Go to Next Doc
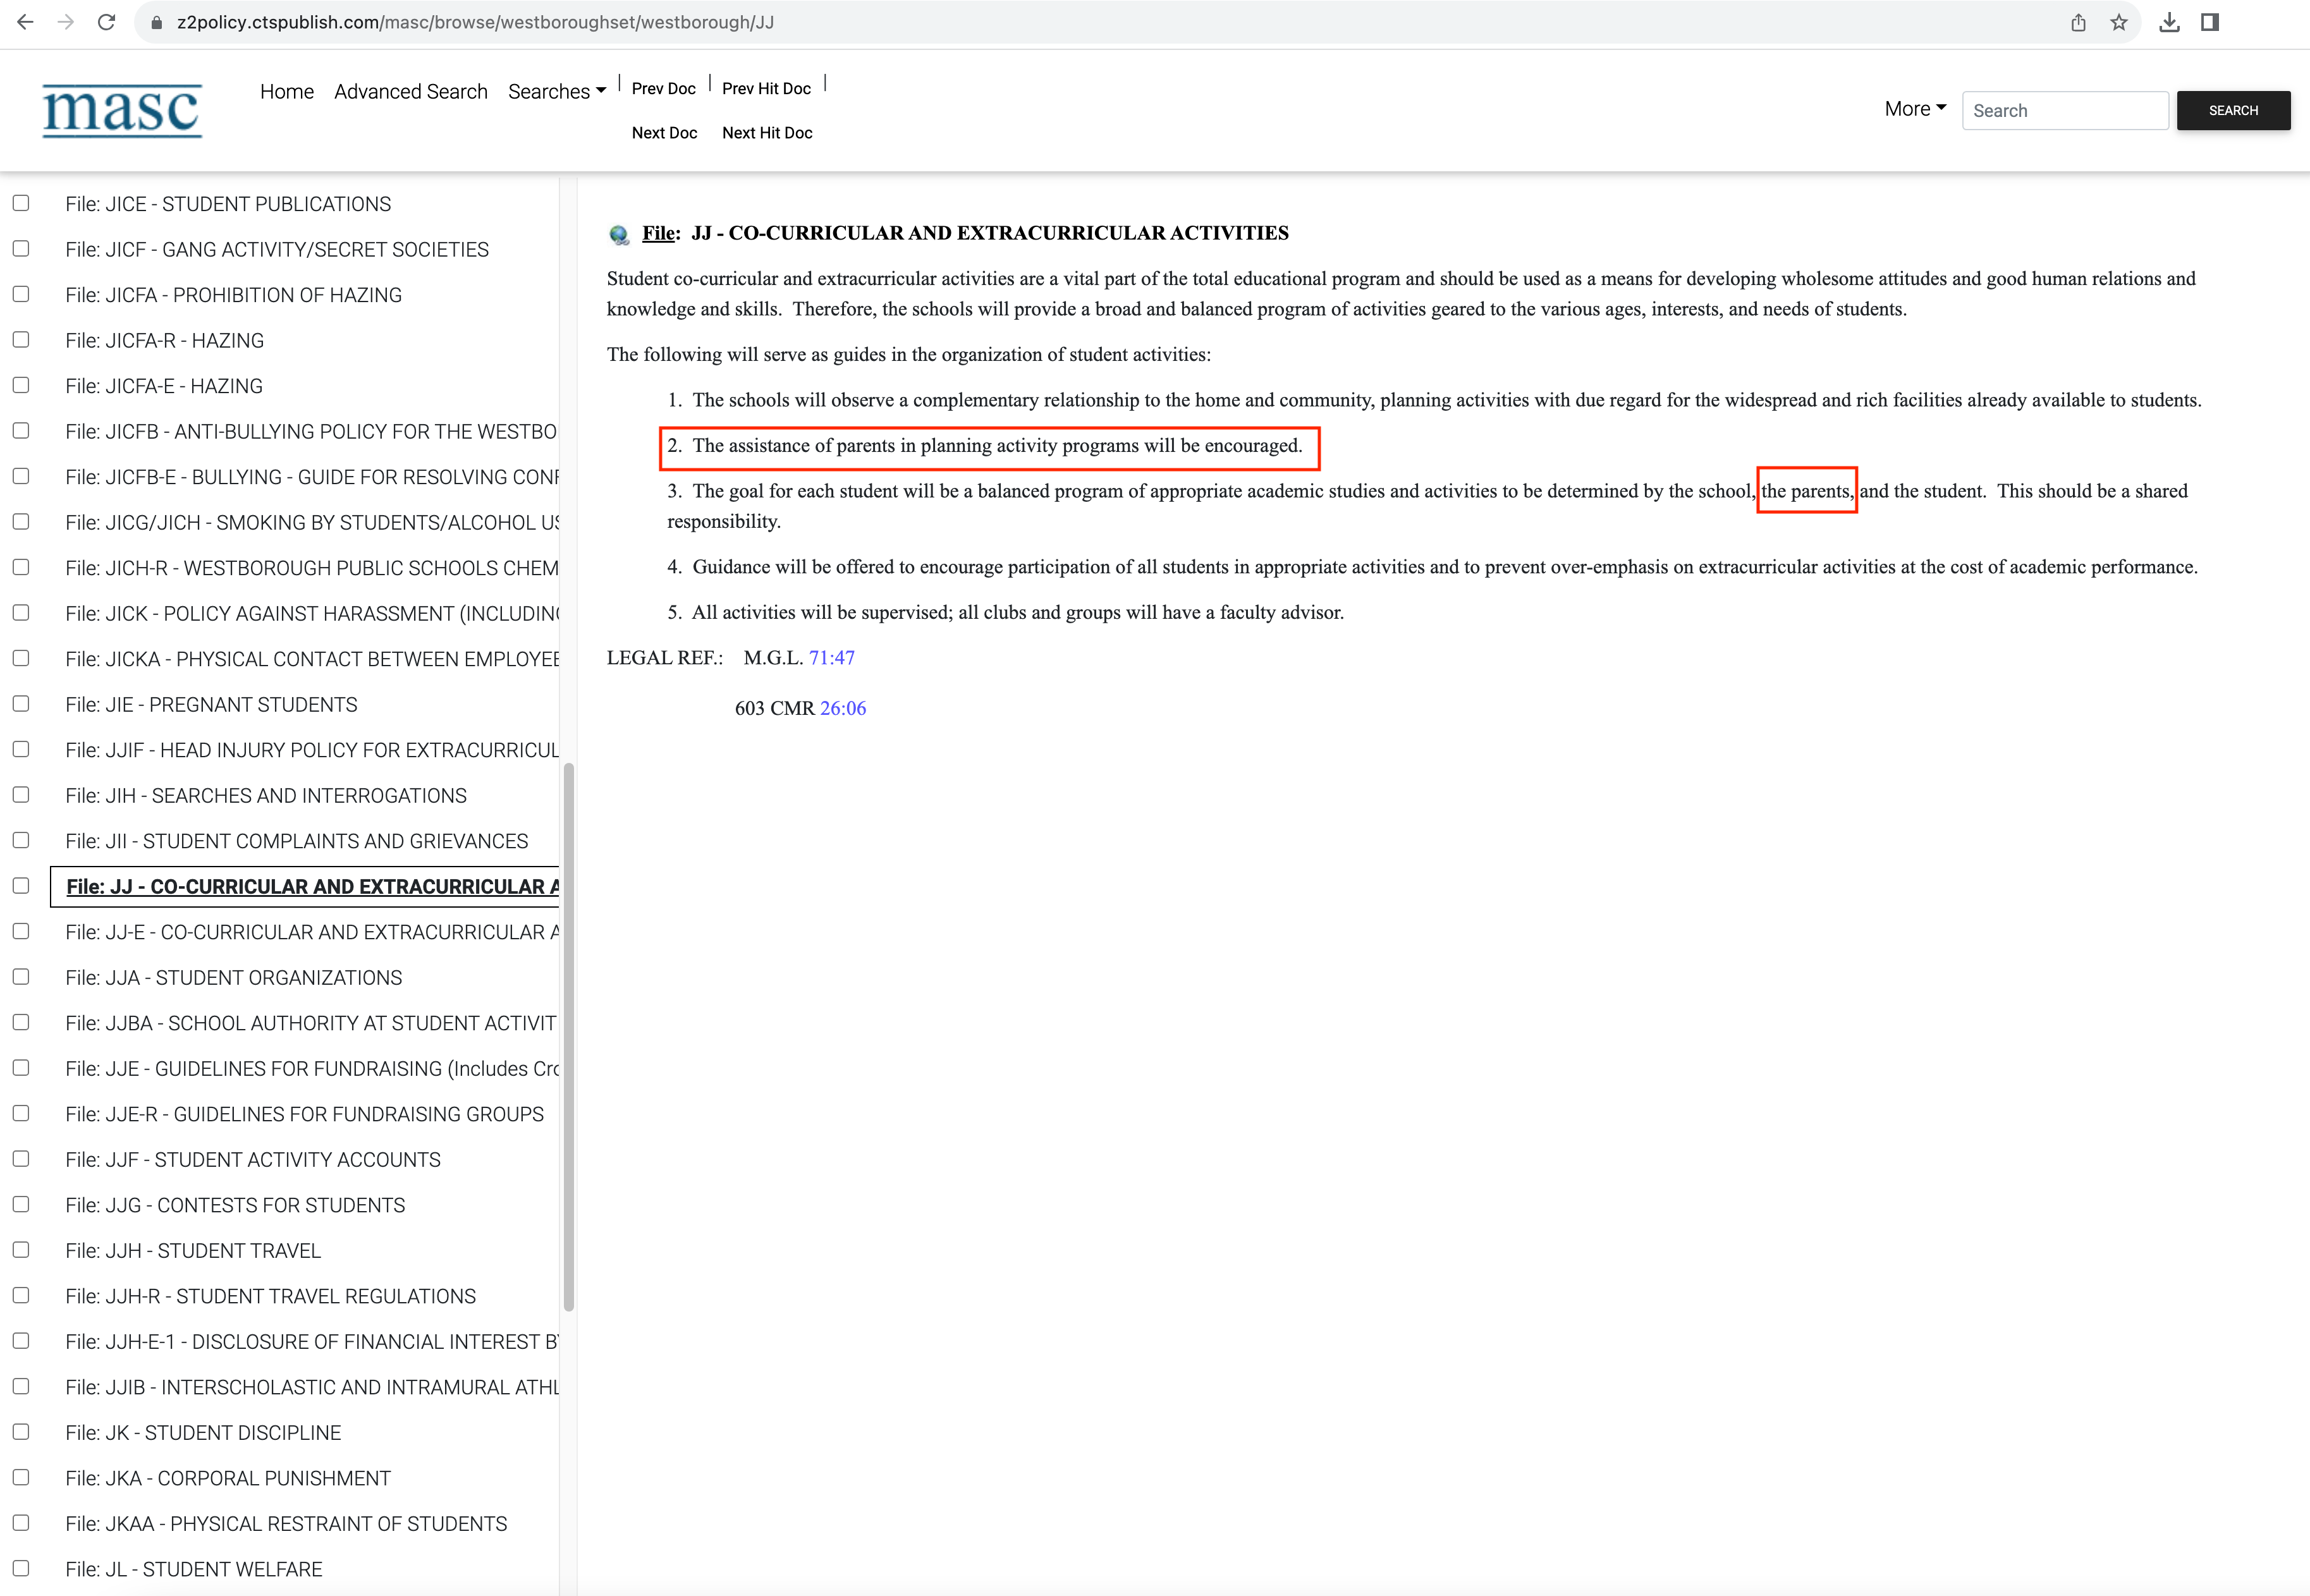The height and width of the screenshot is (1596, 2310). coord(665,132)
